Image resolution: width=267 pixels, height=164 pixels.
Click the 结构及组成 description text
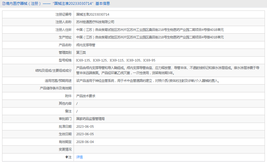pos(168,70)
